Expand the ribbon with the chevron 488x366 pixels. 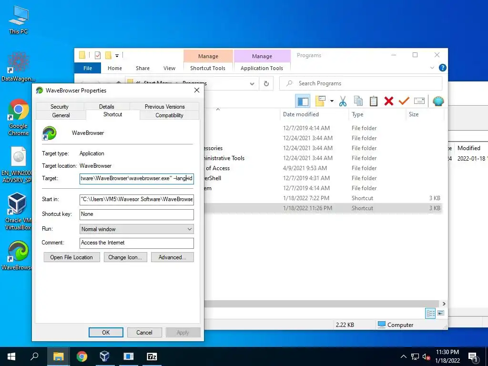tap(432, 68)
